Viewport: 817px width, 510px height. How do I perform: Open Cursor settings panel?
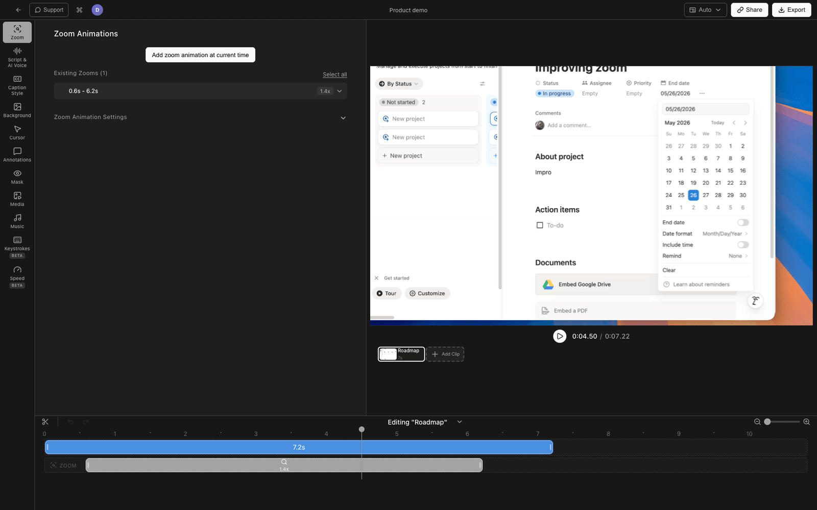tap(17, 133)
